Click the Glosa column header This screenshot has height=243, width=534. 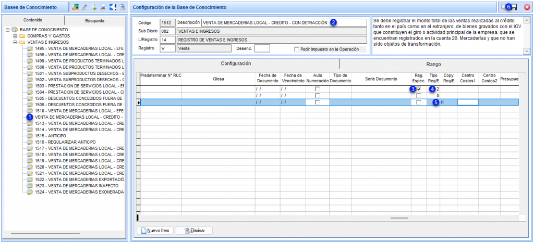click(219, 79)
